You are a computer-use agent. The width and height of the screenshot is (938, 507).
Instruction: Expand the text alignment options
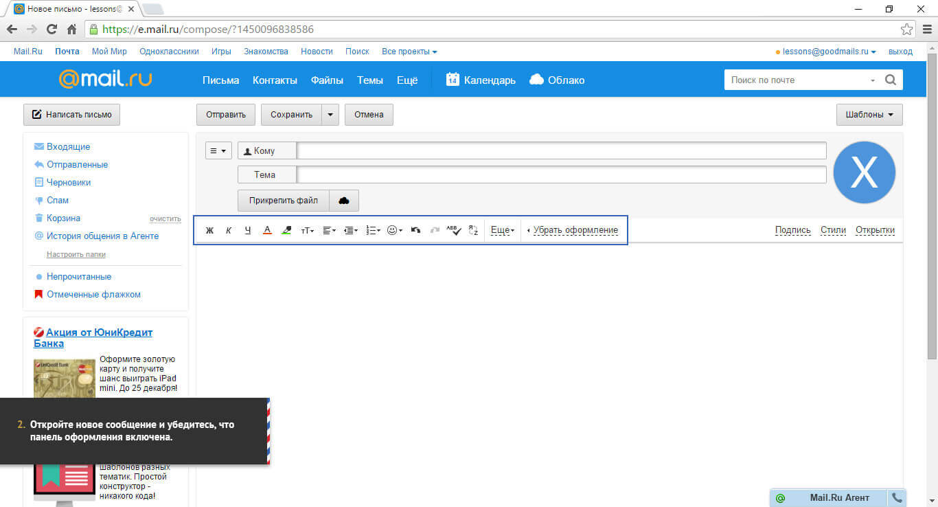tap(329, 231)
